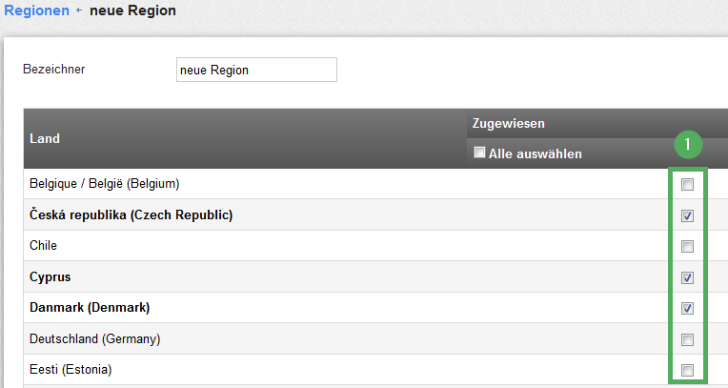
Task: Assign Belgique / België (Belgium) via checkbox
Action: coord(687,185)
